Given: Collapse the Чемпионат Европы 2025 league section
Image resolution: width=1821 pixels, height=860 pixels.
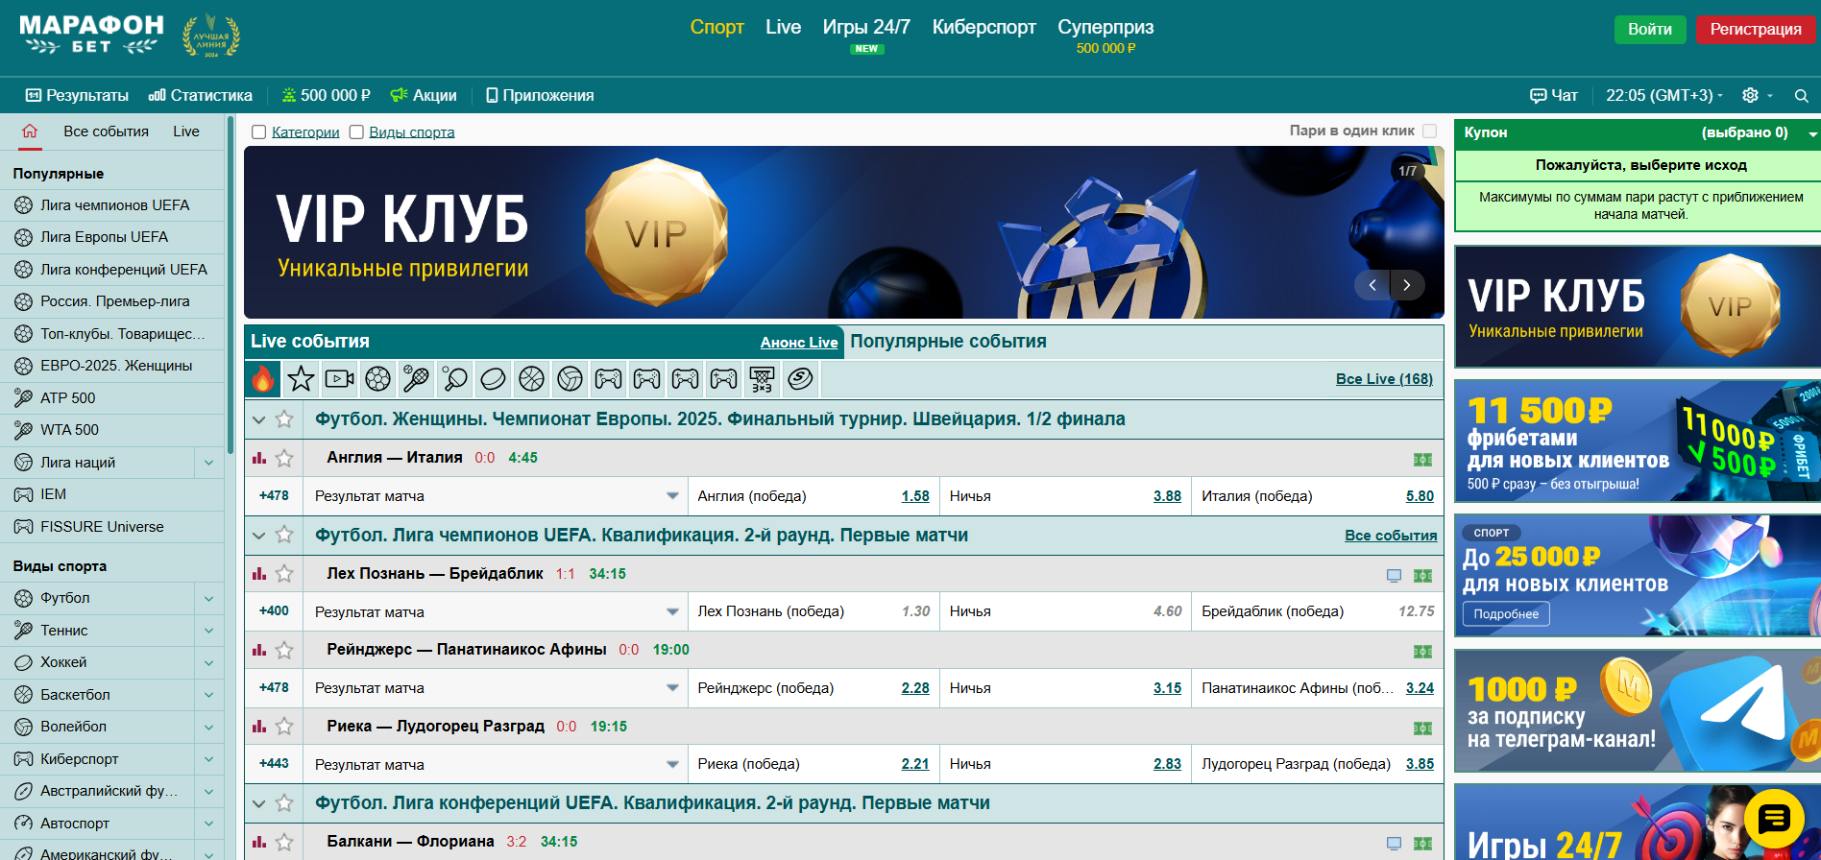Looking at the screenshot, I should coord(258,419).
